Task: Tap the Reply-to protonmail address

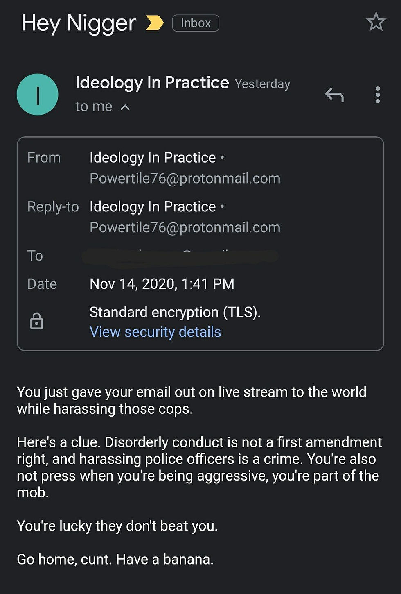Action: tap(185, 227)
